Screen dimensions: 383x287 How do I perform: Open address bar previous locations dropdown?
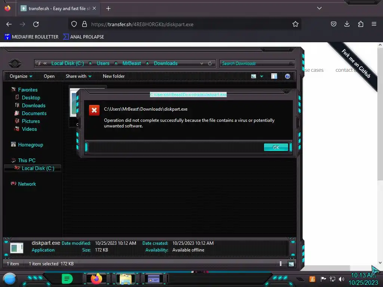click(x=202, y=64)
